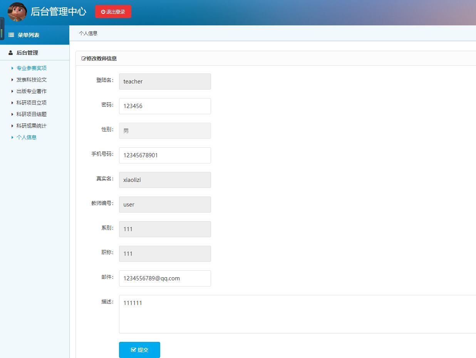Open 发表科技论文 menu item
The image size is (476, 358).
[x=32, y=80]
